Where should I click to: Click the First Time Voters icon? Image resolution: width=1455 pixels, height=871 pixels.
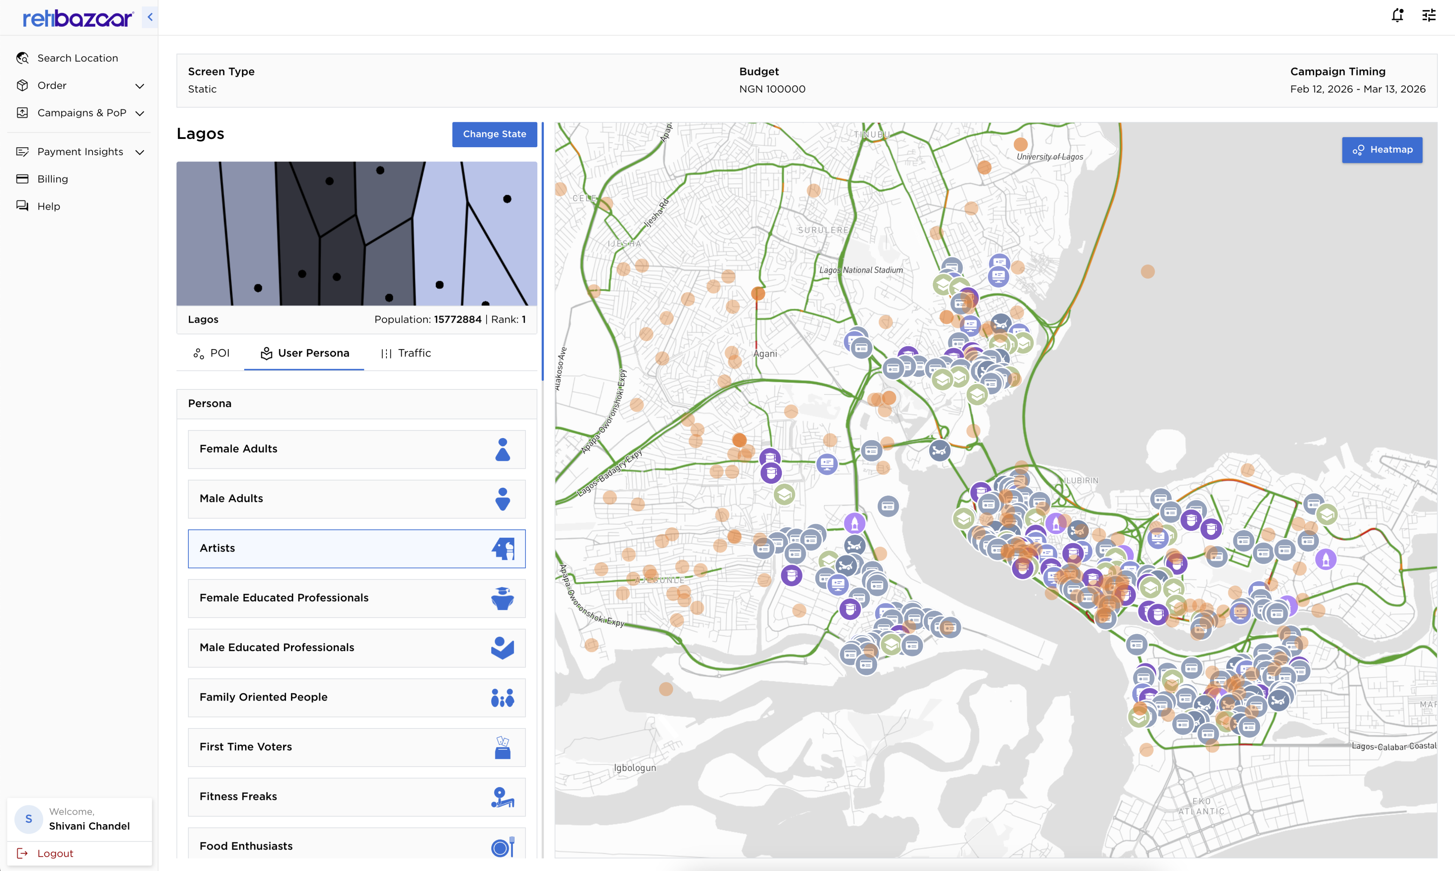(x=503, y=748)
